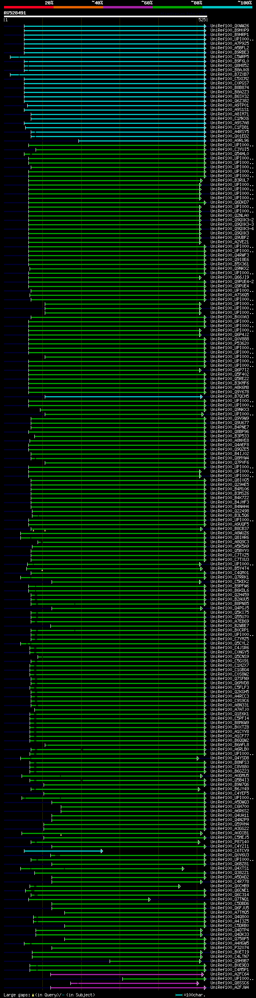Select hit label UniRef100_B2AUU5
This screenshot has height=998, width=256.
coord(230,599)
